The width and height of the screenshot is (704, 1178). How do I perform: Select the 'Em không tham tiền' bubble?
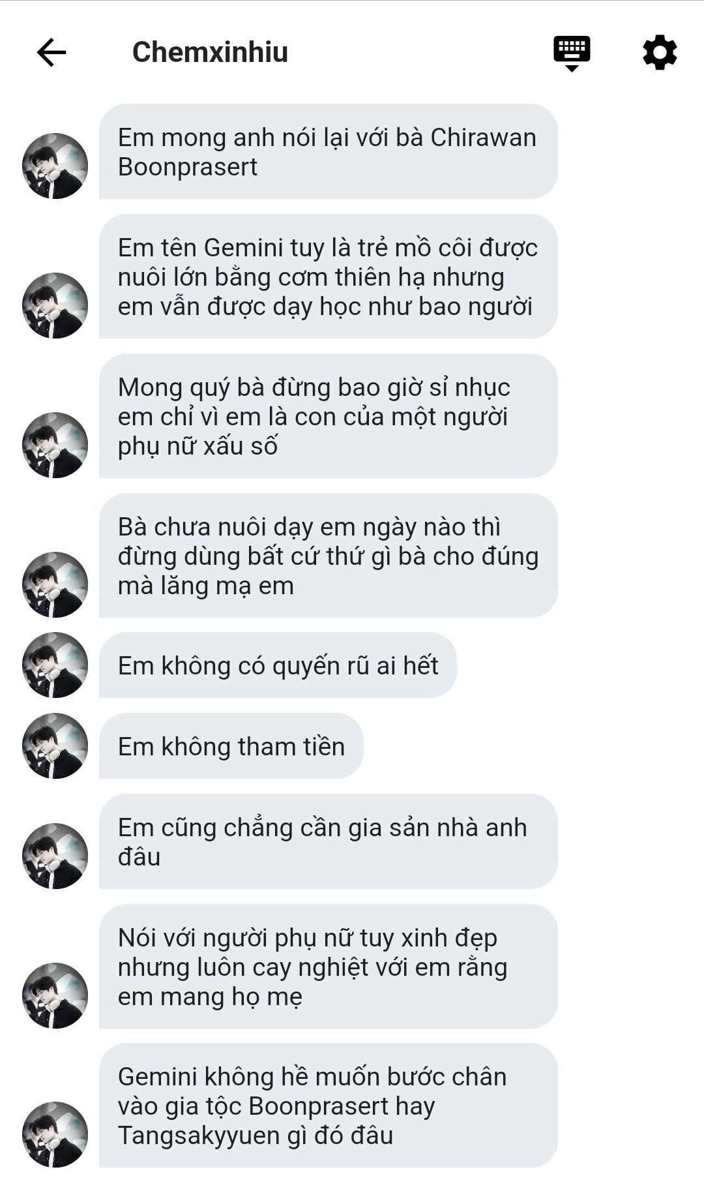[231, 746]
